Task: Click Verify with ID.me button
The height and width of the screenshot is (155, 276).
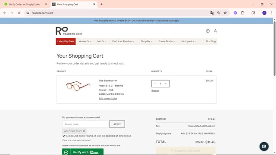Action: pyautogui.click(x=83, y=152)
